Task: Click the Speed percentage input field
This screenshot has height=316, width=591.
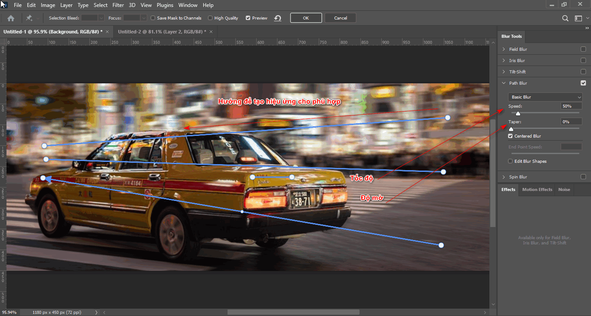Action: click(571, 105)
